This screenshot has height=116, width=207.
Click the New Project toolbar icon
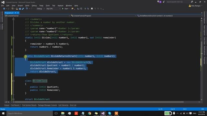point(13,9)
